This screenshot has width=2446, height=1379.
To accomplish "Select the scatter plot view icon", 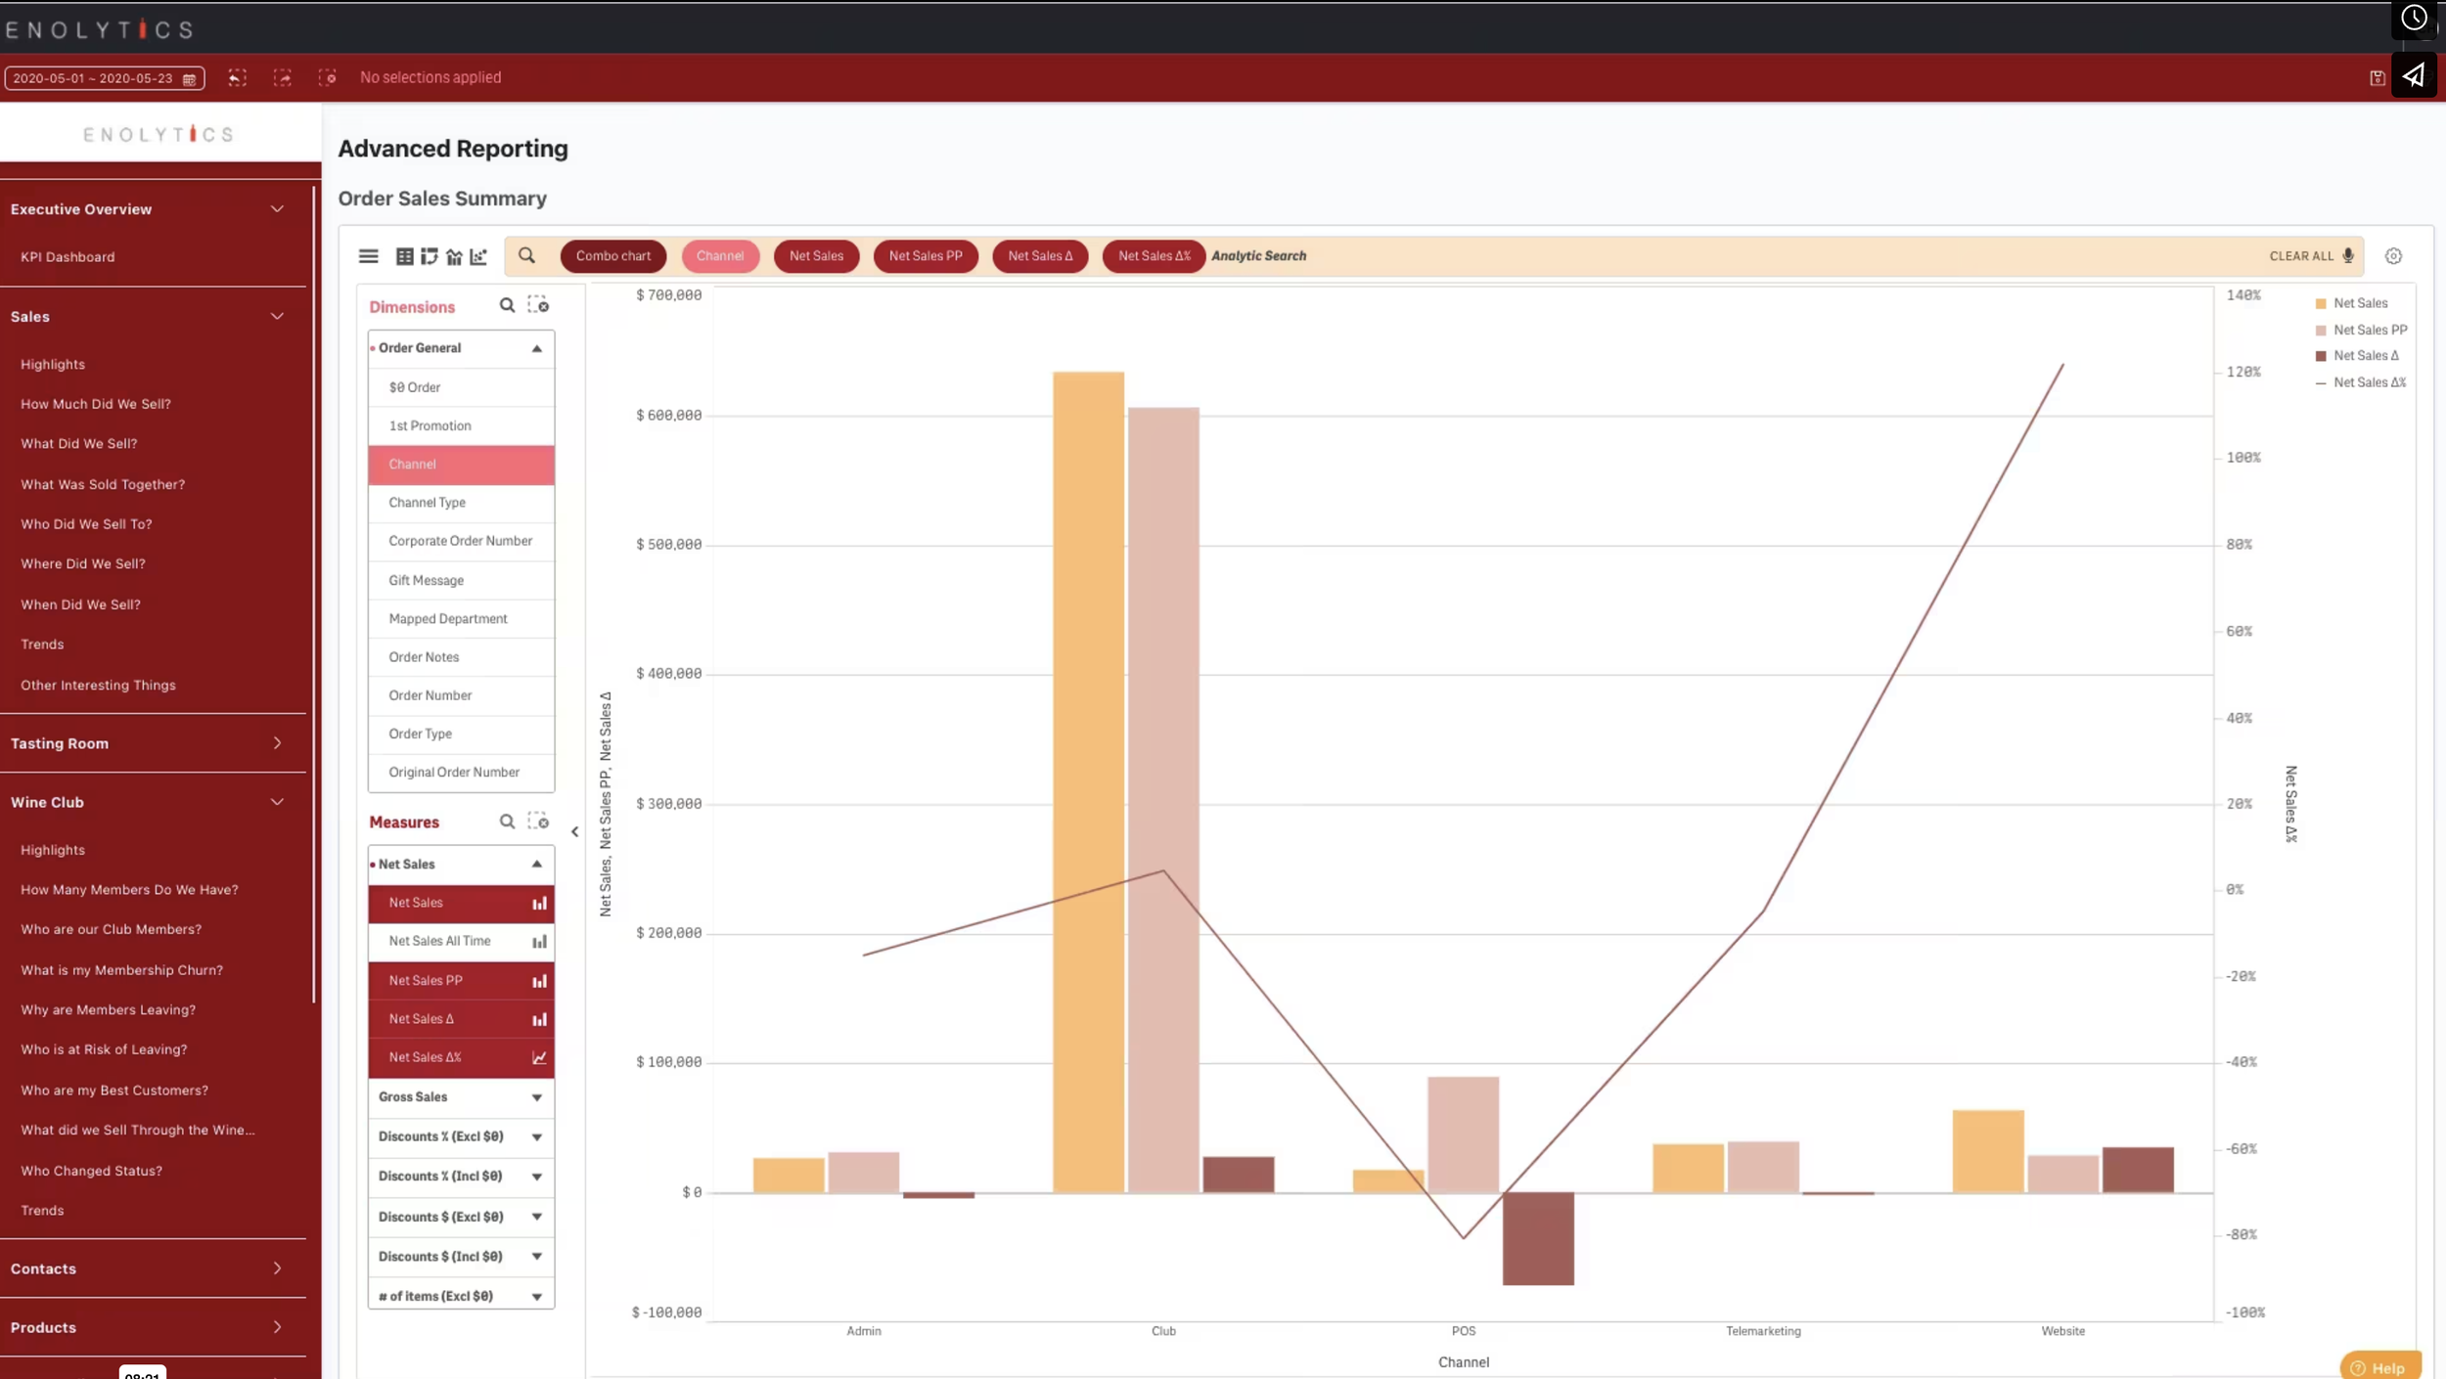I will pyautogui.click(x=478, y=256).
